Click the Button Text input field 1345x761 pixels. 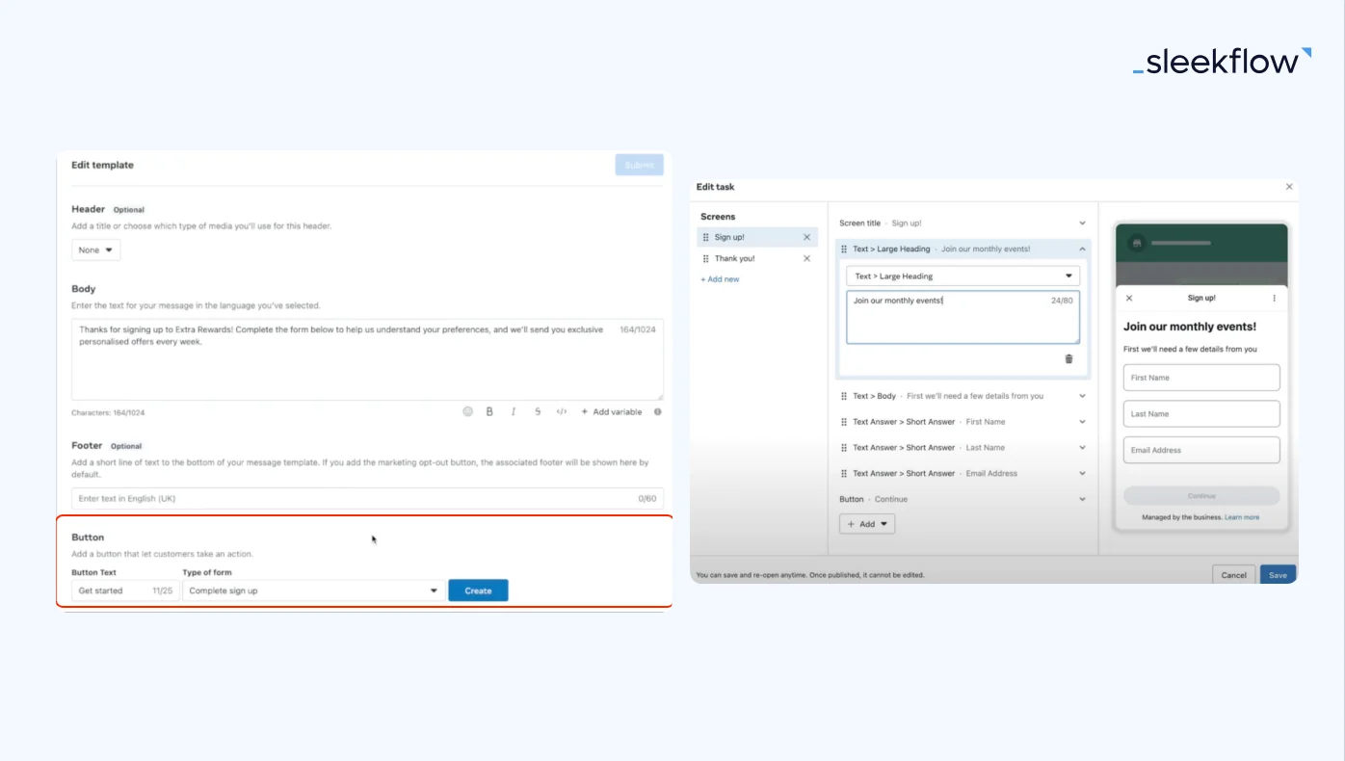tap(125, 590)
